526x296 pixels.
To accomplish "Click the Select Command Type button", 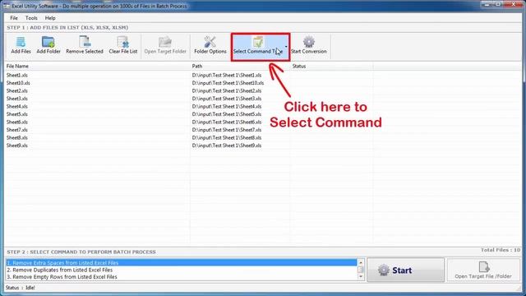I will click(x=257, y=47).
